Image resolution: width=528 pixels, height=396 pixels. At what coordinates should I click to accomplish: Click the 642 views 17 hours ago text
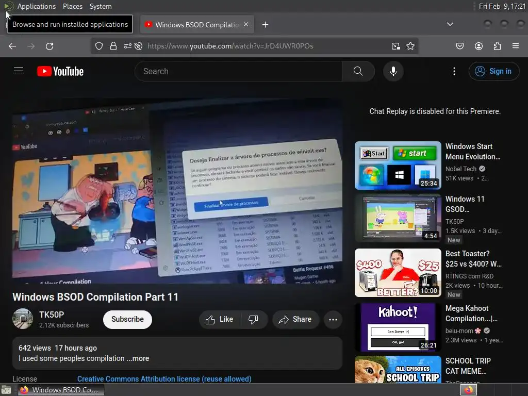58,348
